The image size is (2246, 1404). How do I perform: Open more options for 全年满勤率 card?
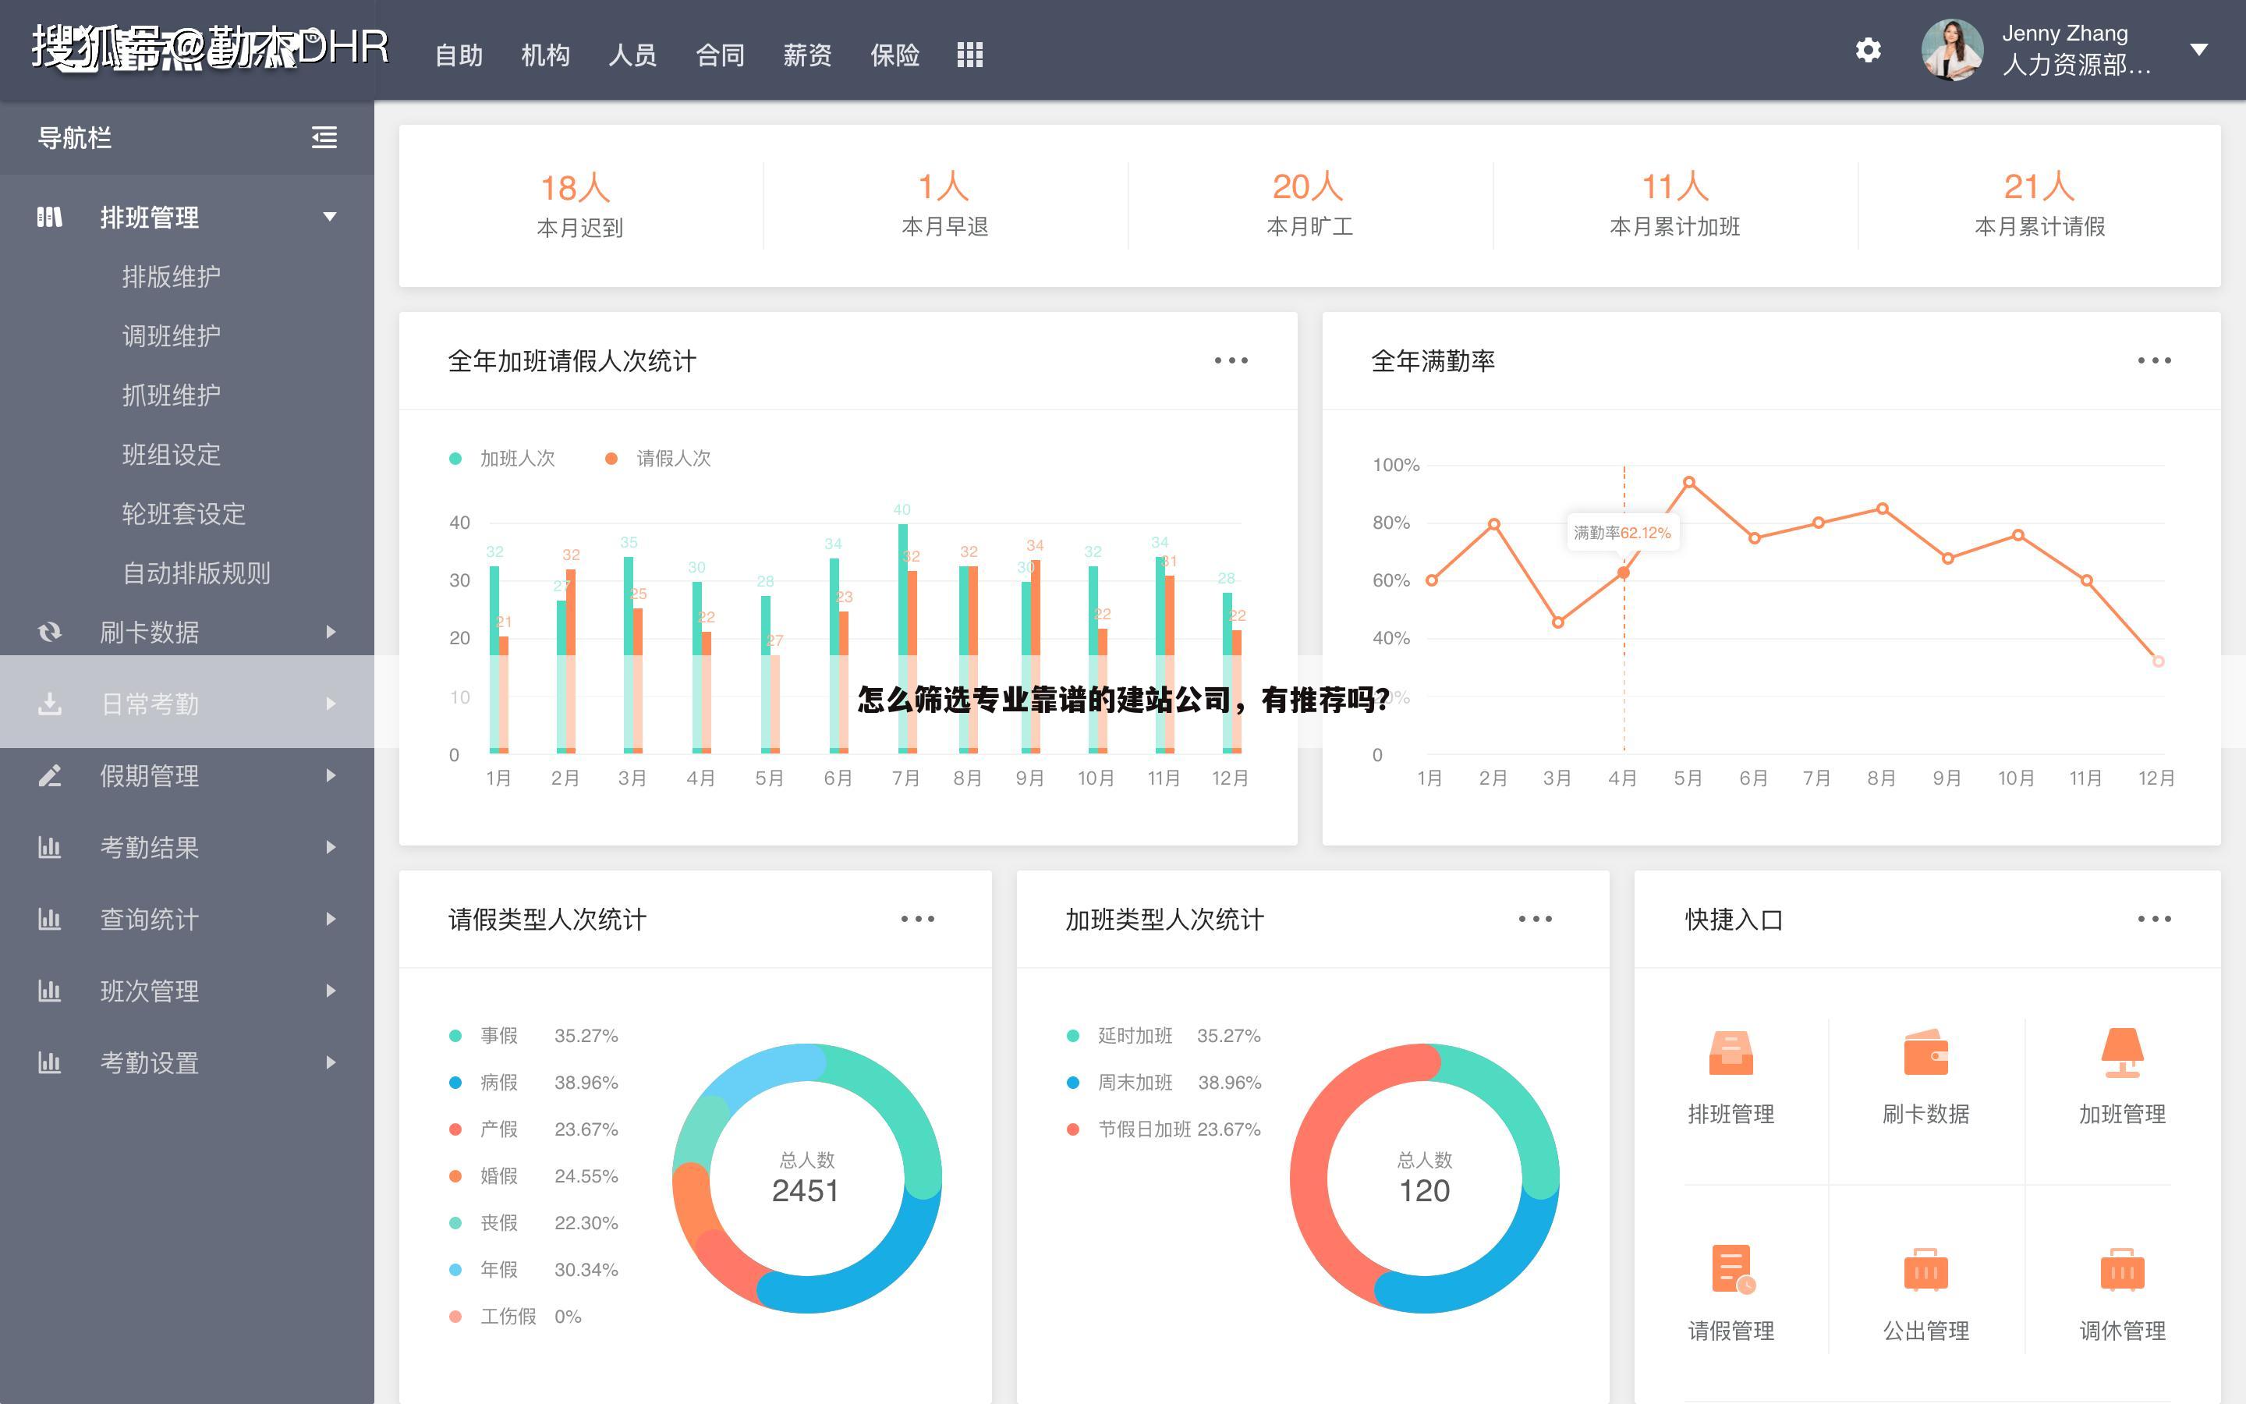2154,360
